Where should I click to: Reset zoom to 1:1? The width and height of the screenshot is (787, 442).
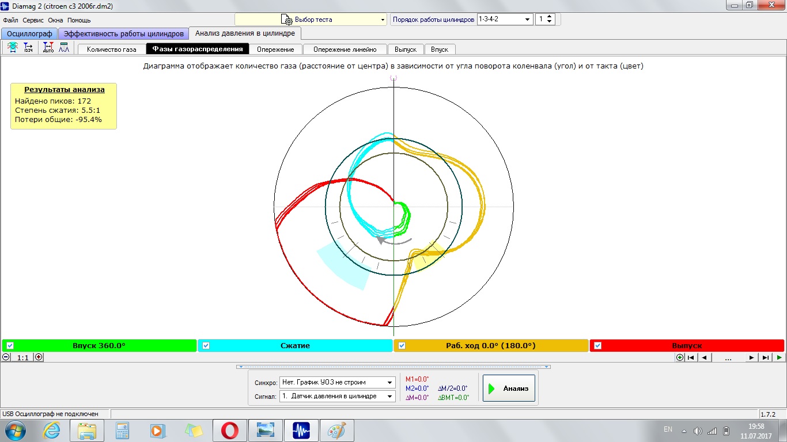[22, 357]
